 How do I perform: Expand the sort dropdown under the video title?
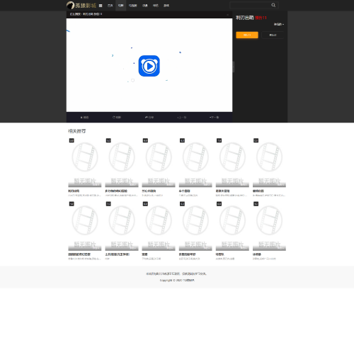coord(279,24)
